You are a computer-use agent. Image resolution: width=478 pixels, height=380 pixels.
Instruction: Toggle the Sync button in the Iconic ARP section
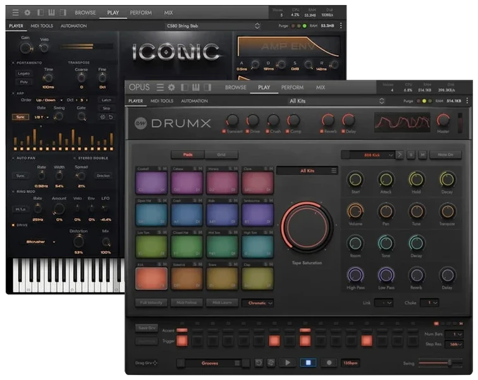click(20, 117)
